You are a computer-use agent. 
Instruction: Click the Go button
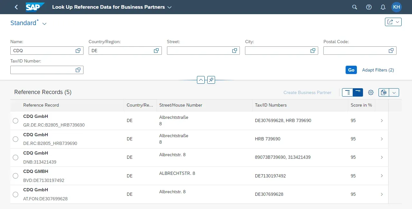(351, 70)
